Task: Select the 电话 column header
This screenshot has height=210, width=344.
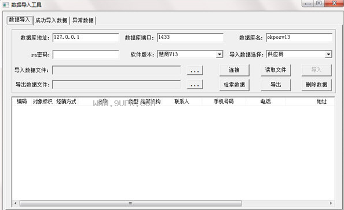Action: (x=266, y=102)
